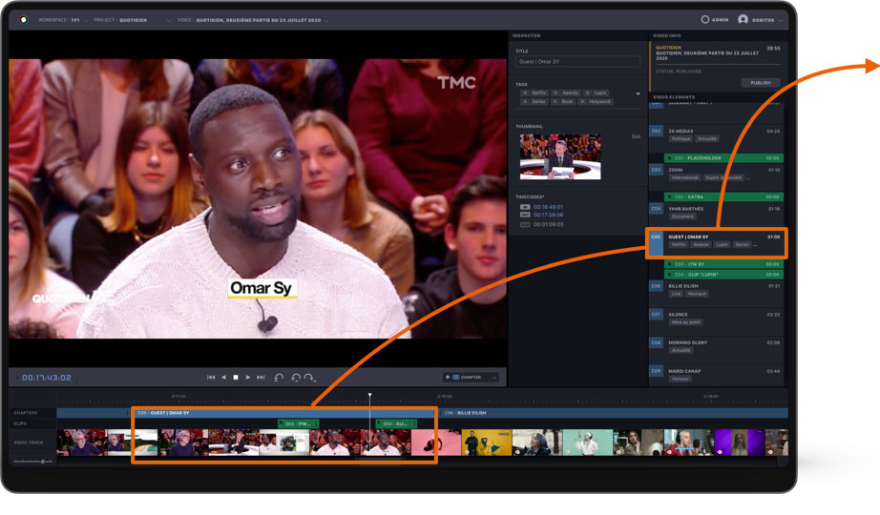The width and height of the screenshot is (880, 515).
Task: Open the dropdown next to Chapter button
Action: [x=494, y=378]
